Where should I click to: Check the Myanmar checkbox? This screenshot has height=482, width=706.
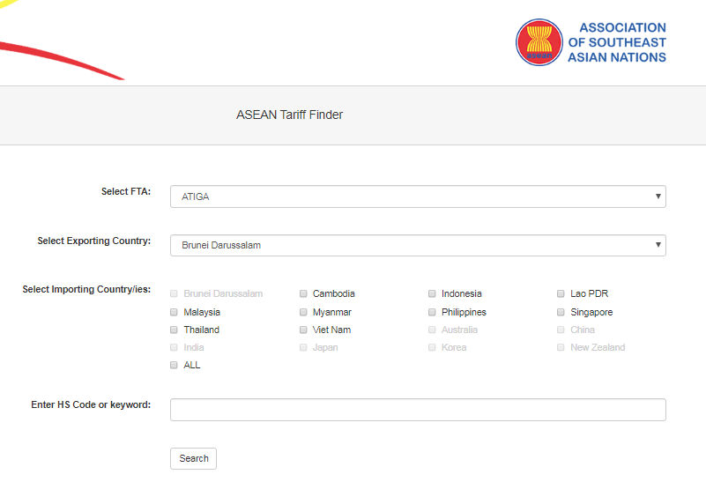click(303, 312)
